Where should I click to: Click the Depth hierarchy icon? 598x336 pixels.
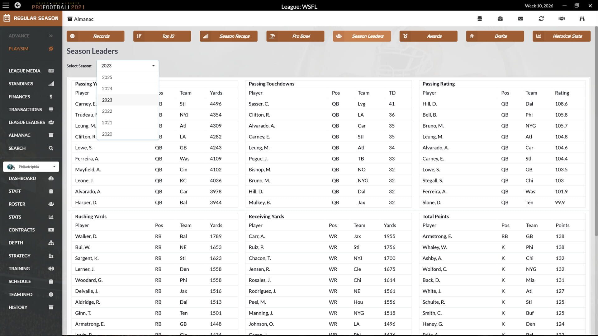[51, 243]
